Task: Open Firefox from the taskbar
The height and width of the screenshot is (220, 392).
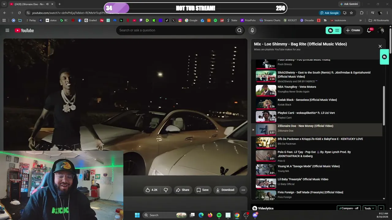Action: (x=210, y=215)
